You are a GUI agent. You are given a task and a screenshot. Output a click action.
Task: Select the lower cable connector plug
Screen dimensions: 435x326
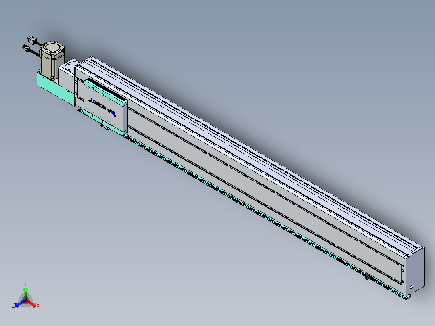[x=26, y=48]
